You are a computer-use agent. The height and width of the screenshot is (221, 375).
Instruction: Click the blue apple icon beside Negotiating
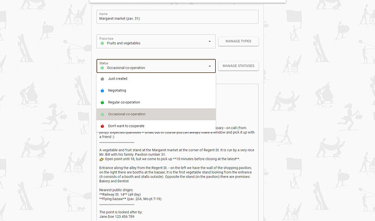[102, 90]
